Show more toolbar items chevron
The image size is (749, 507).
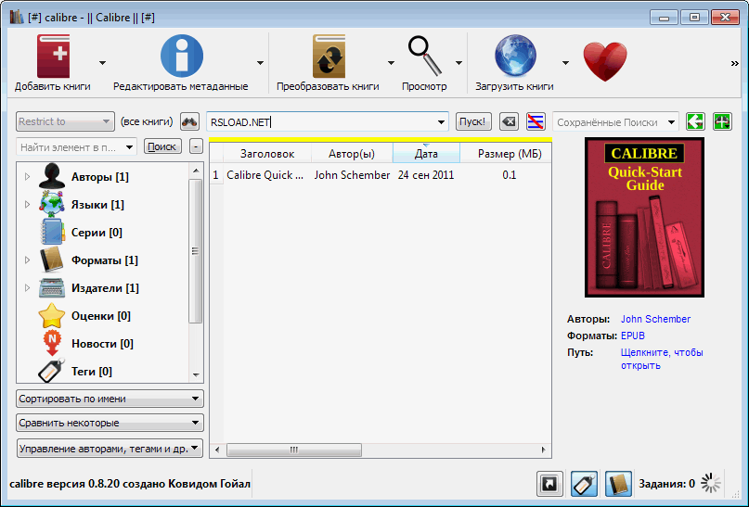click(735, 63)
